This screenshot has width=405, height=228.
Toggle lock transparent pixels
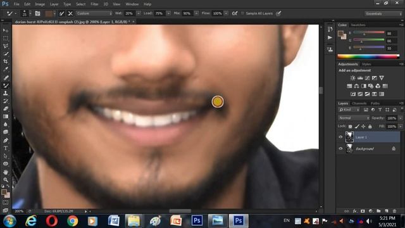click(x=350, y=127)
